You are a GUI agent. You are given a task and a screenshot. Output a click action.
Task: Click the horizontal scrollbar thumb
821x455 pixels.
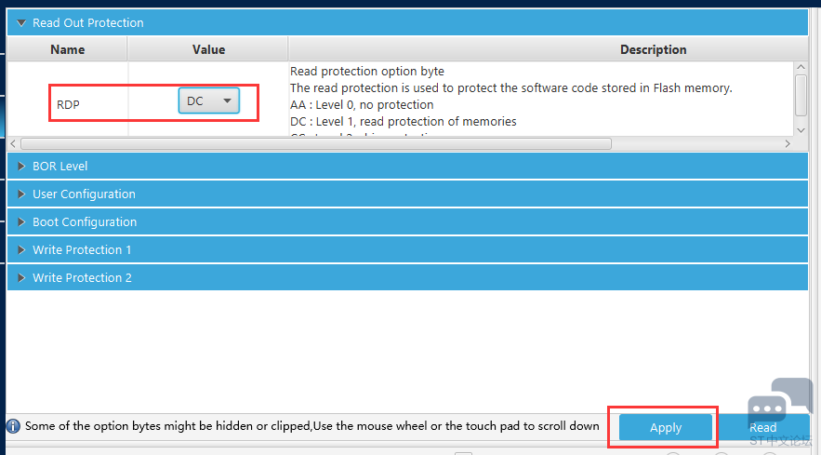click(316, 144)
